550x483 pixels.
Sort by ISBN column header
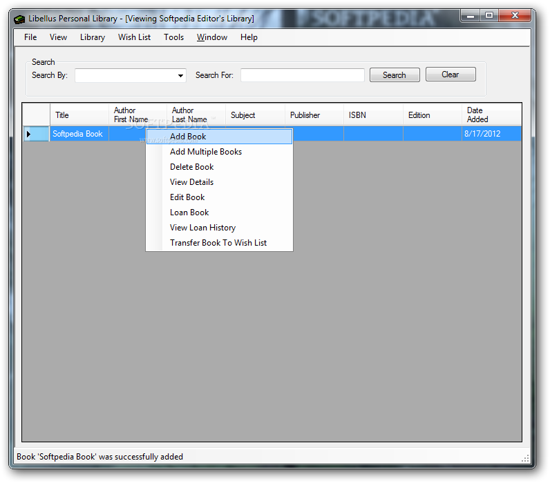(x=374, y=115)
